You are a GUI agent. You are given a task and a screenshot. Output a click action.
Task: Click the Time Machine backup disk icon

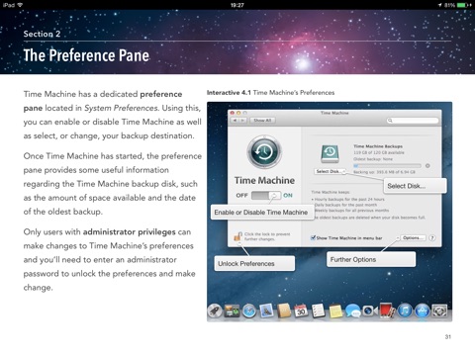point(330,154)
